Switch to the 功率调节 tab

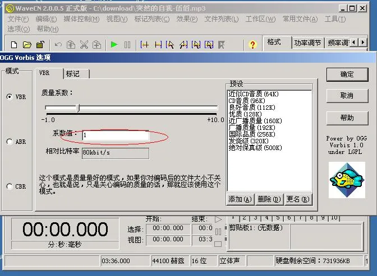point(308,43)
